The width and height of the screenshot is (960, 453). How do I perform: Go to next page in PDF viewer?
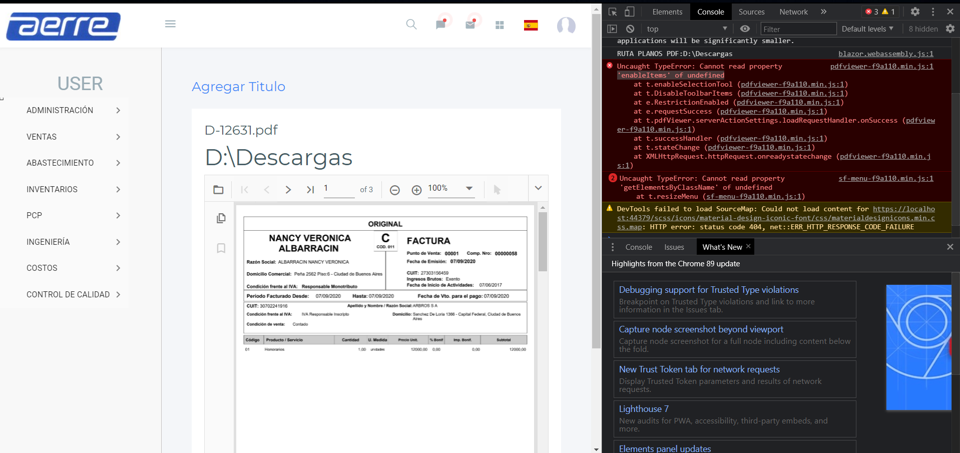point(288,190)
